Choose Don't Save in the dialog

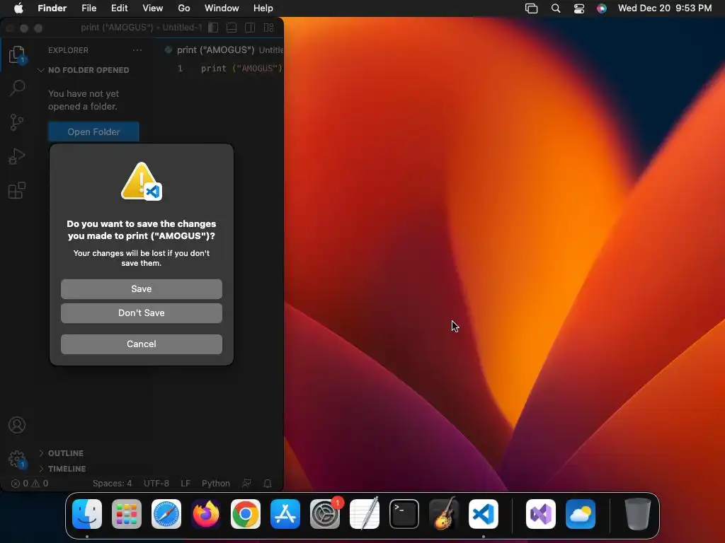tap(142, 313)
